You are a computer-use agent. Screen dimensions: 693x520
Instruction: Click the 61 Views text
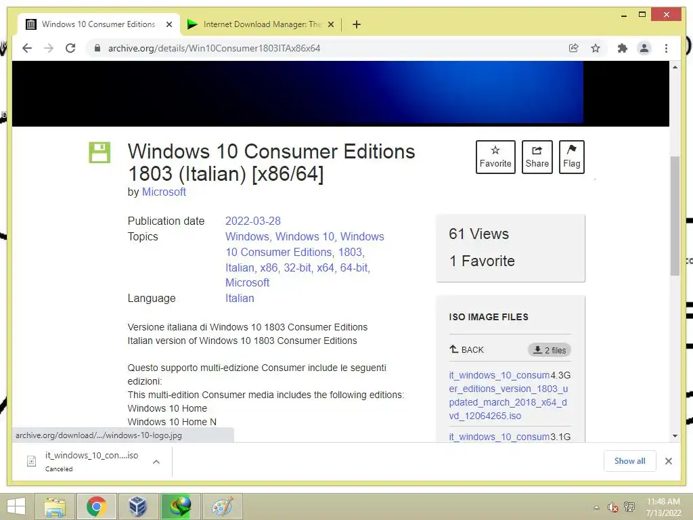point(478,234)
